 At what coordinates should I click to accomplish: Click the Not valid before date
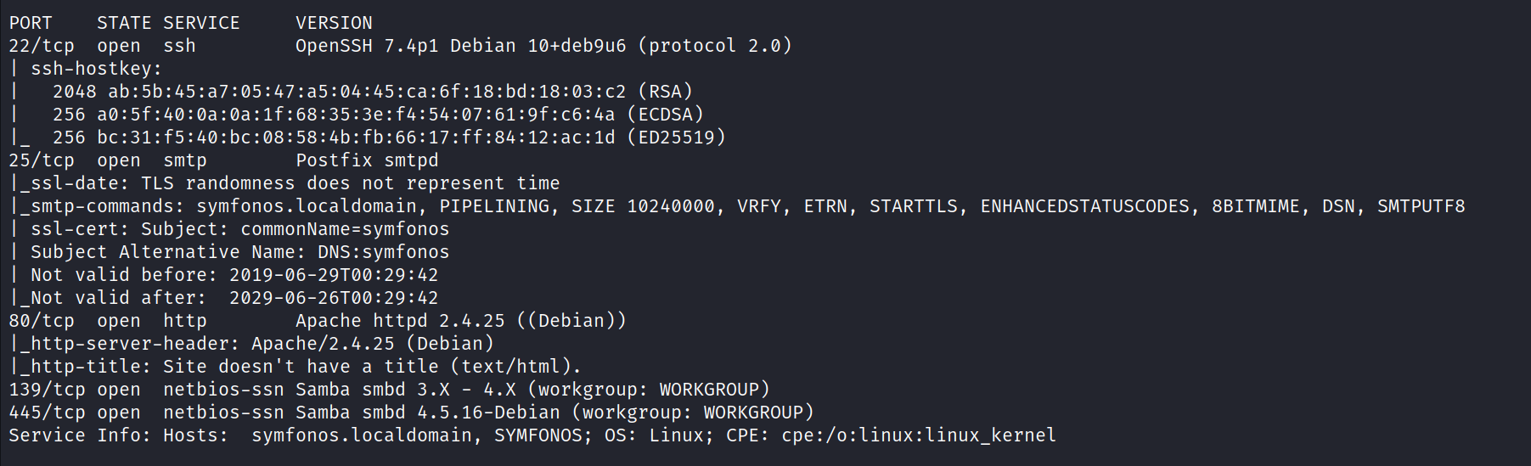(334, 275)
